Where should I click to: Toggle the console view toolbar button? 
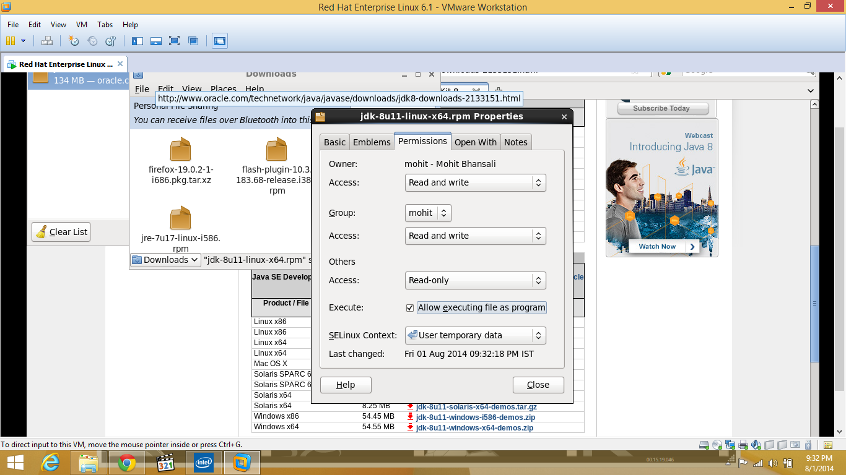coord(220,41)
